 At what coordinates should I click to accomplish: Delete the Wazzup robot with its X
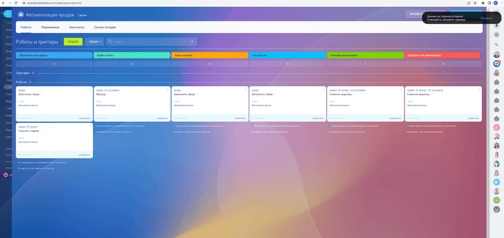(x=168, y=89)
